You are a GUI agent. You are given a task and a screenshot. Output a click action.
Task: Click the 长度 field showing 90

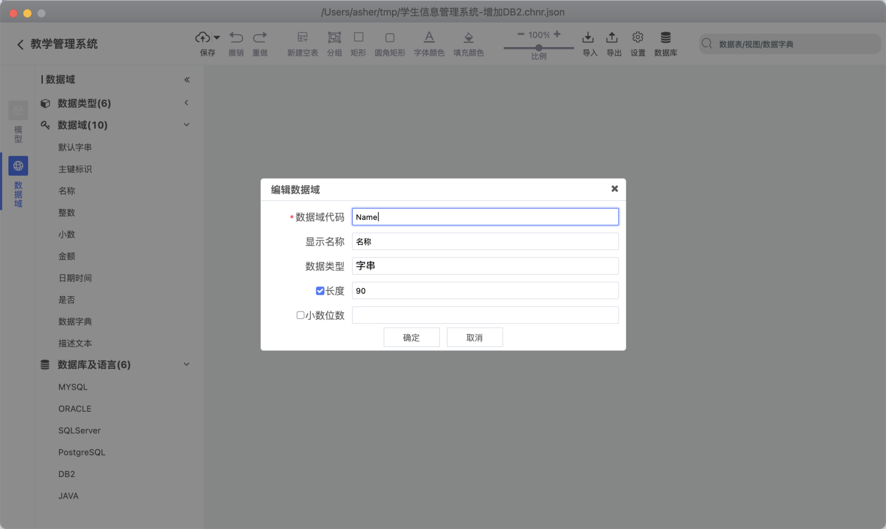click(485, 291)
